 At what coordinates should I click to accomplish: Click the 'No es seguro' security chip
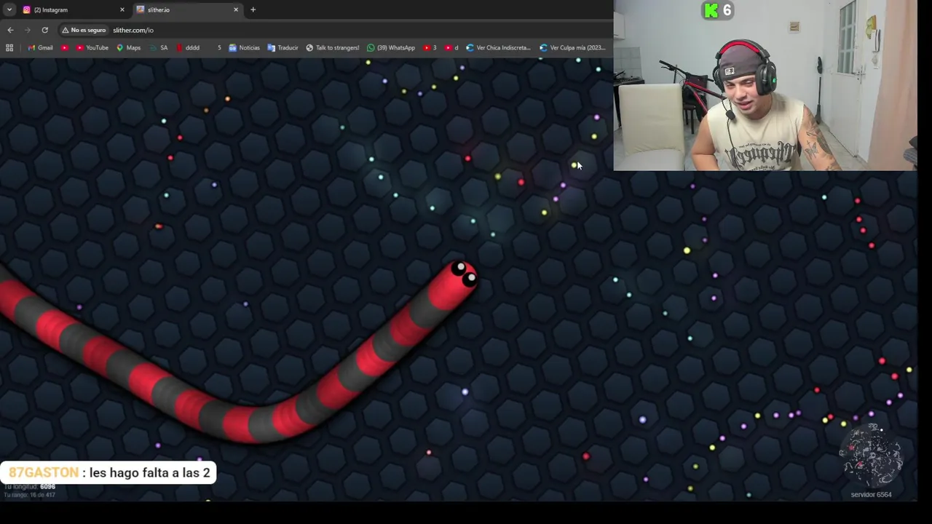pos(84,30)
